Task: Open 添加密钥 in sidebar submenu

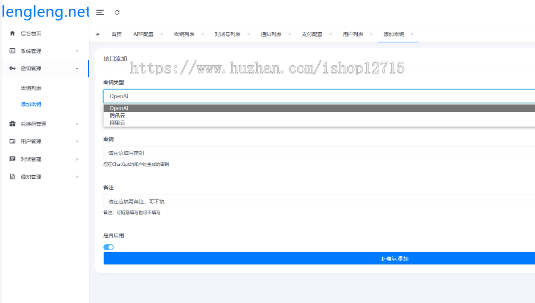Action: 31,104
